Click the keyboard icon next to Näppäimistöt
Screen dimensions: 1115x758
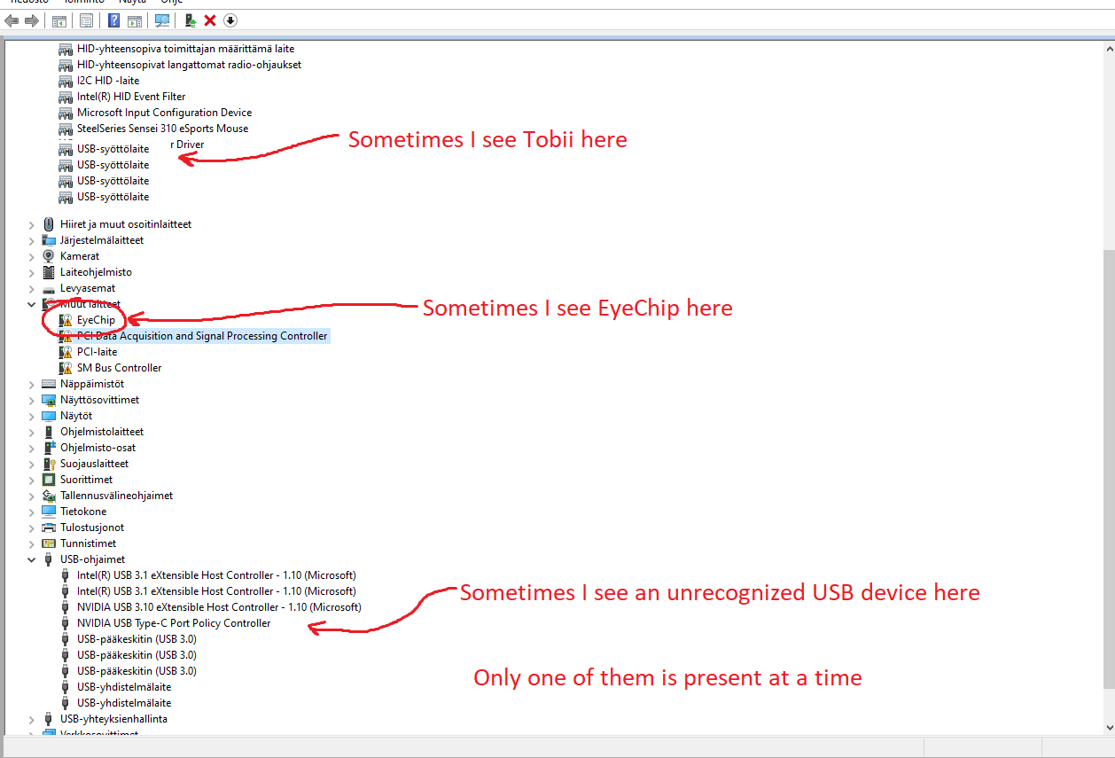pyautogui.click(x=49, y=384)
